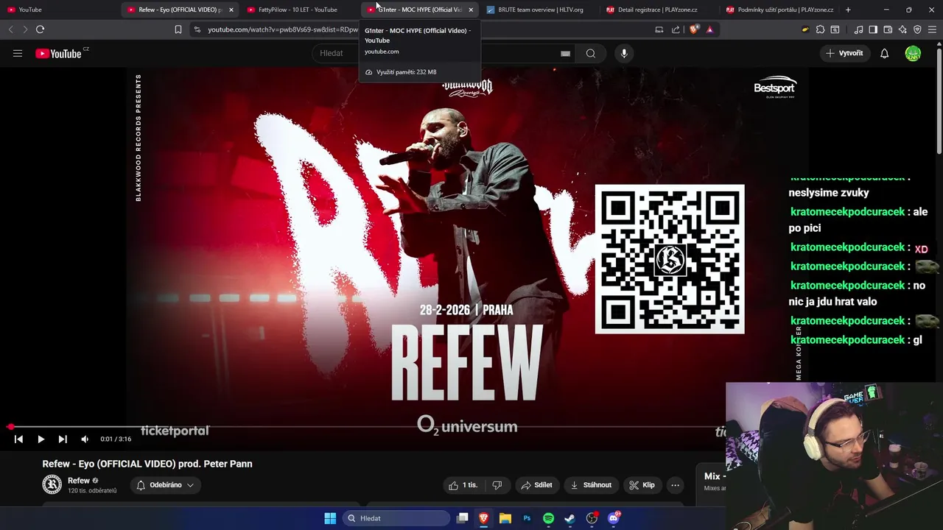Open a new browser tab

[x=848, y=10]
